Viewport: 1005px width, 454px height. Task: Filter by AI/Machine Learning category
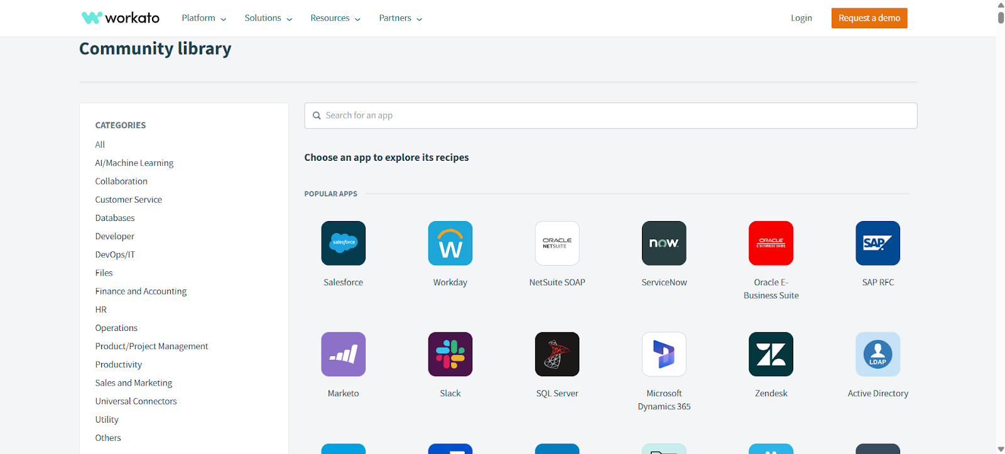pos(134,163)
